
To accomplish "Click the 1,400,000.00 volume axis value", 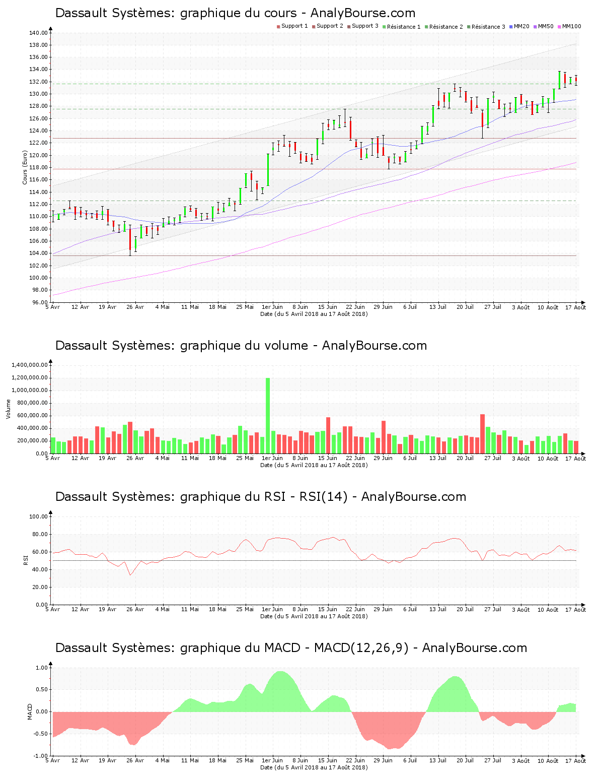I will point(29,365).
